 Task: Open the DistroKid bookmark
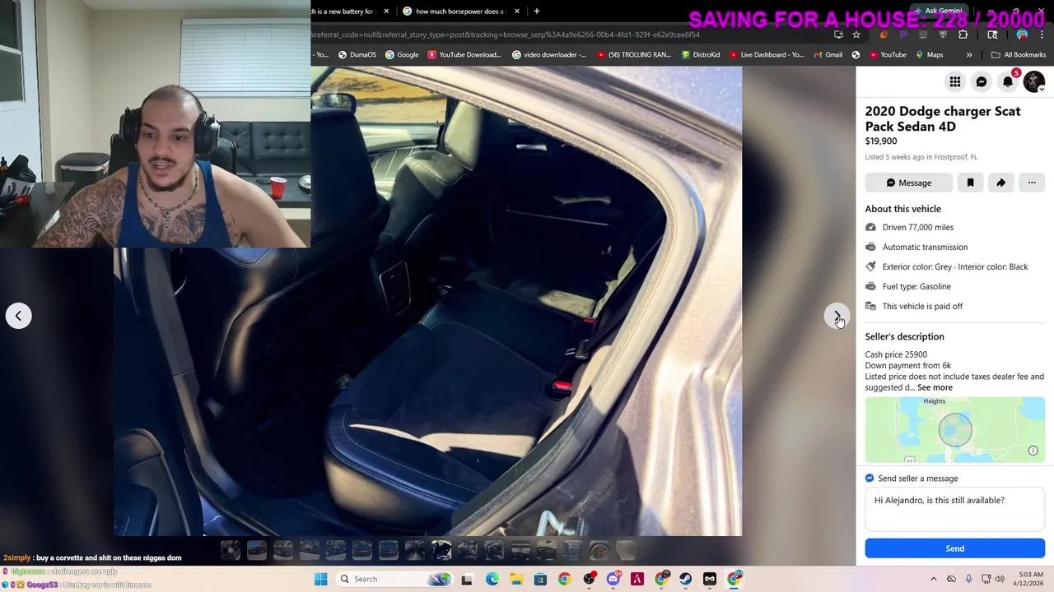point(701,55)
